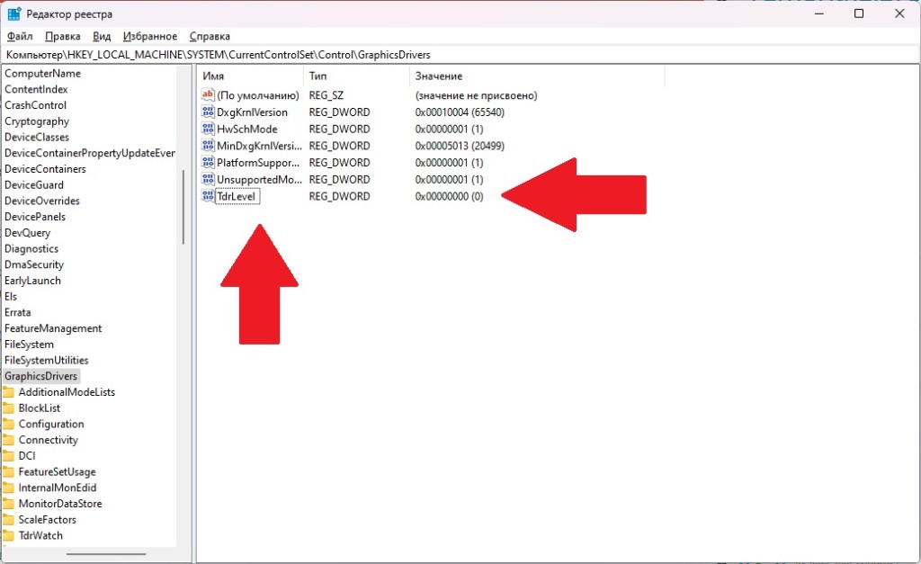This screenshot has height=564, width=921.
Task: Click the tree pane vertical scrollbar
Action: [x=183, y=207]
